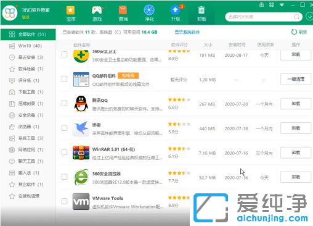Open the 商城 shopping bag tab

[x=123, y=14]
